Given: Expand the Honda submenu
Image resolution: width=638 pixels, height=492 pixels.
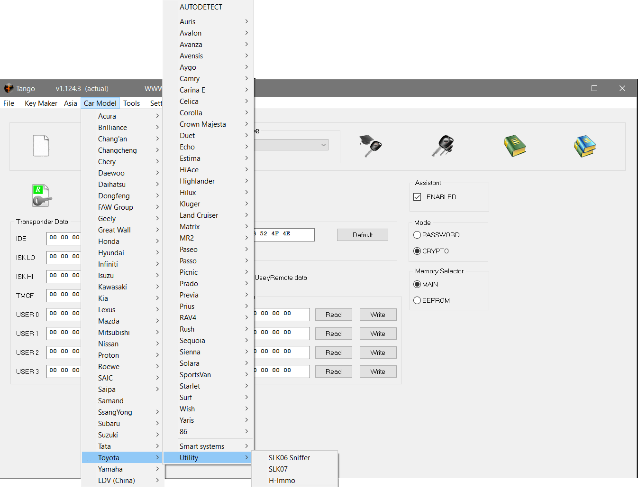Looking at the screenshot, I should pos(123,241).
